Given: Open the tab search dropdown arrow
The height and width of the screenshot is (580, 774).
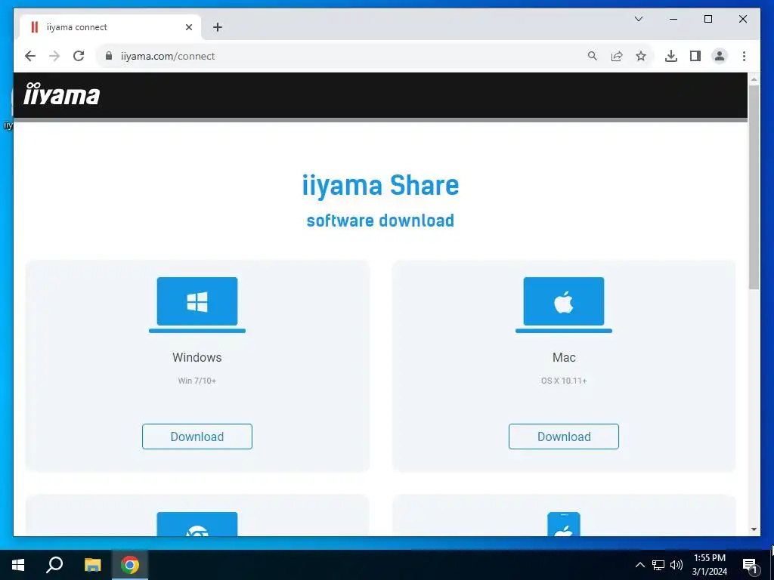Looking at the screenshot, I should point(638,19).
